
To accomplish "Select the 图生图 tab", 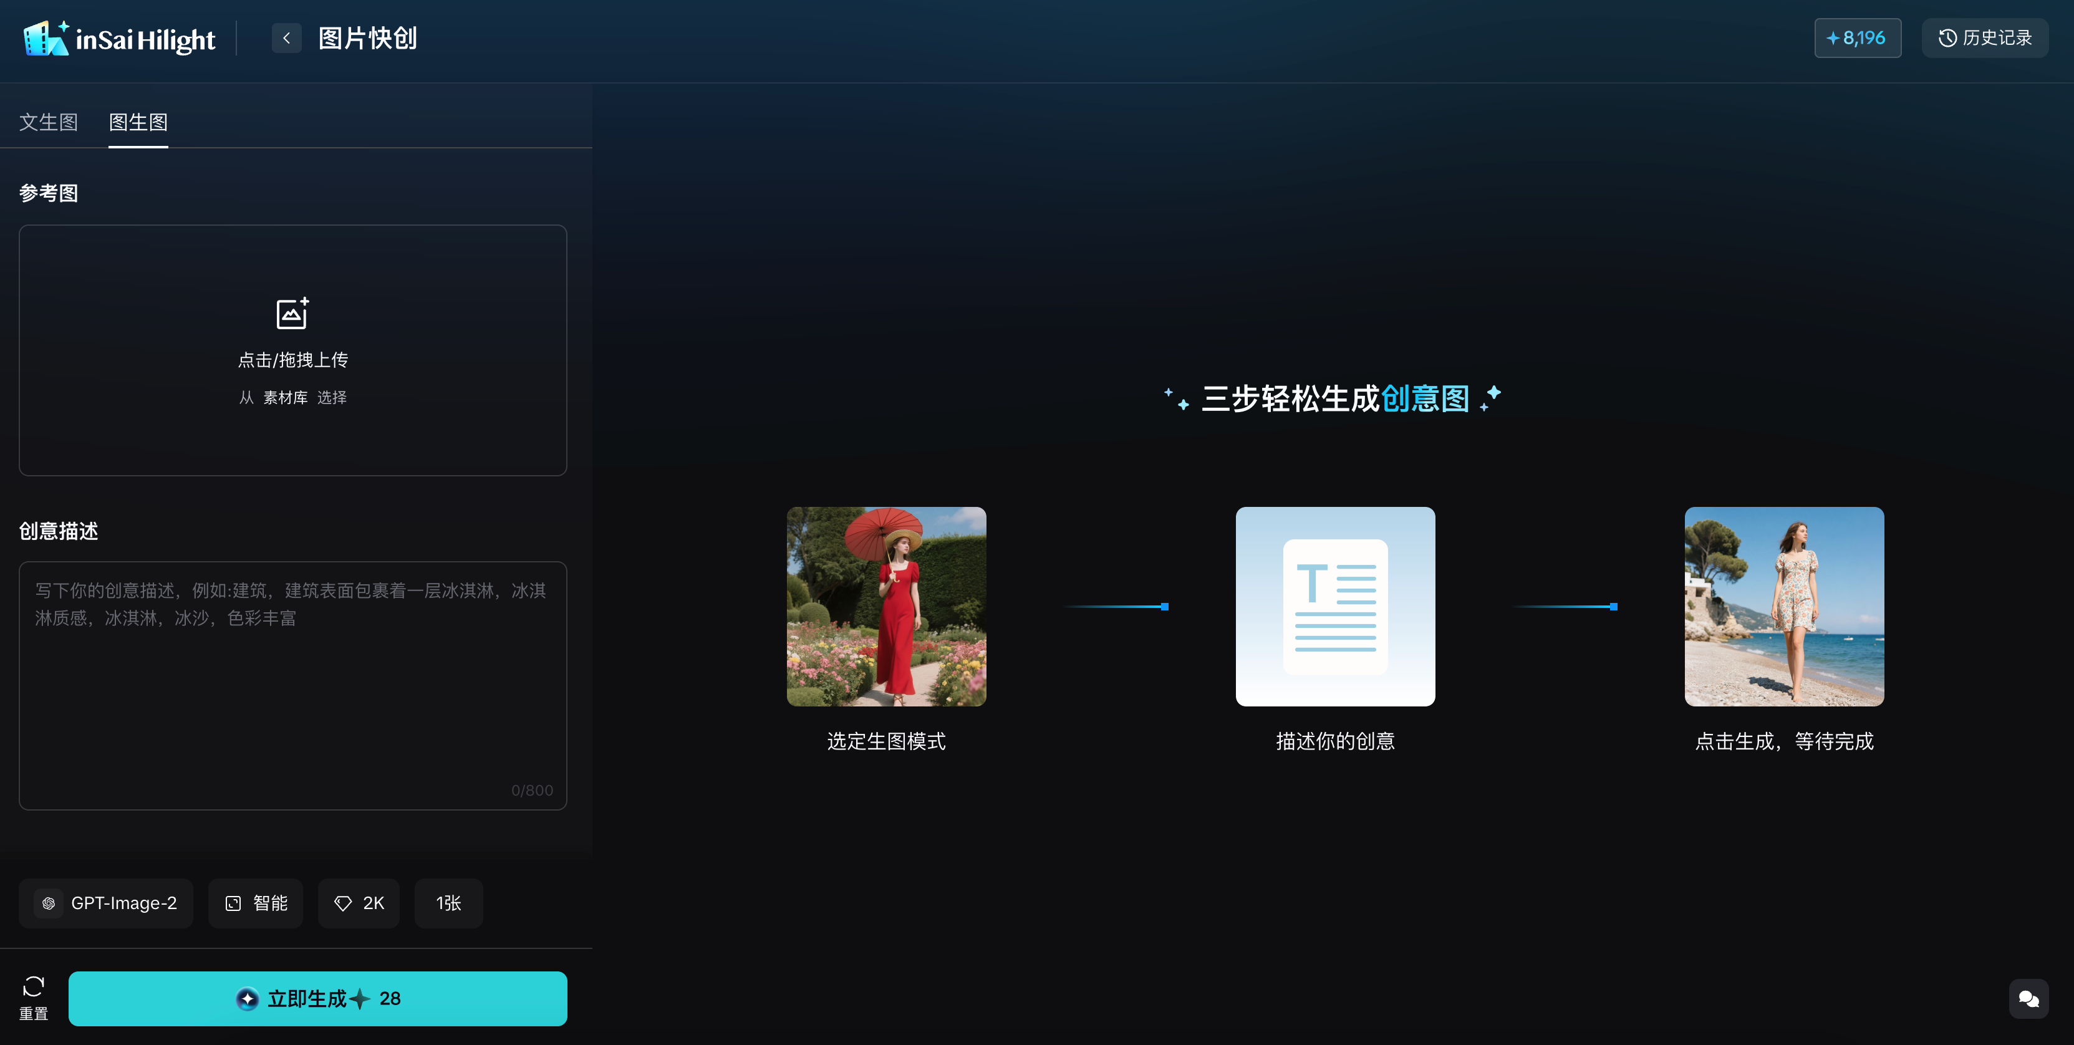I will 138,122.
